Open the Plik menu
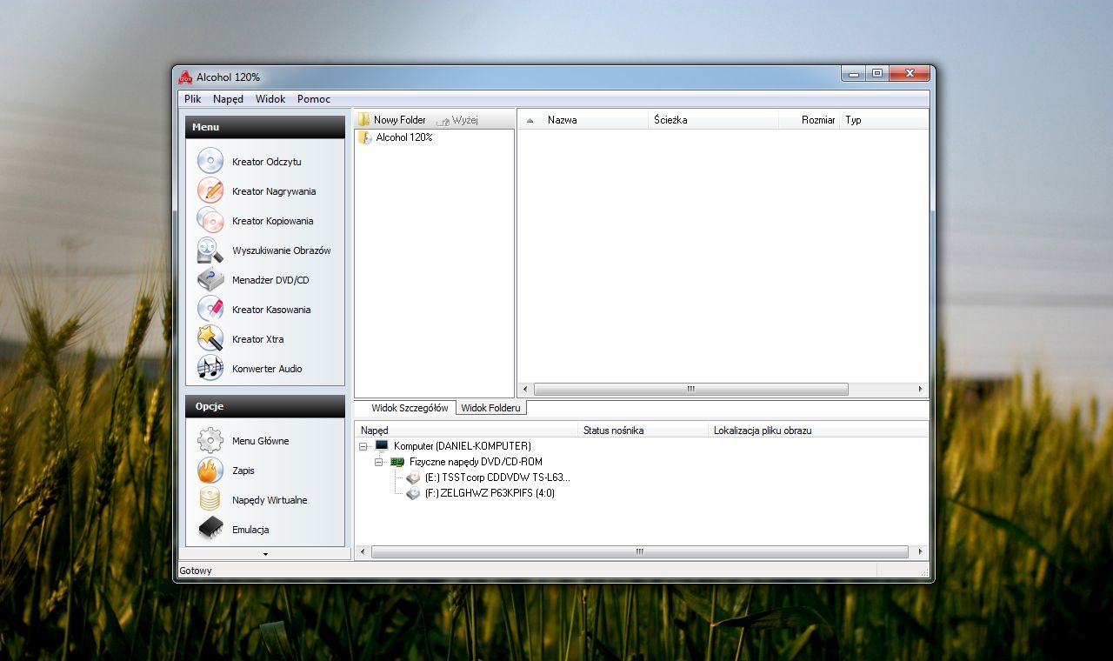 pos(193,99)
